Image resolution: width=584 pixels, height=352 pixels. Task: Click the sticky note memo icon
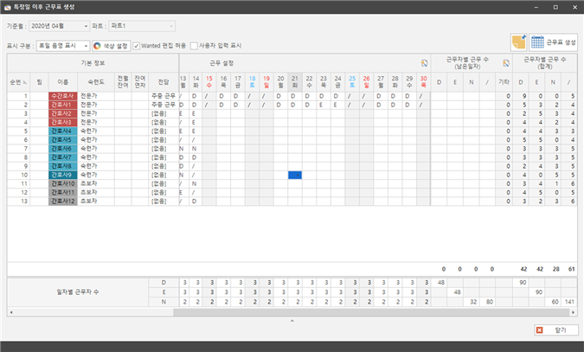[519, 42]
